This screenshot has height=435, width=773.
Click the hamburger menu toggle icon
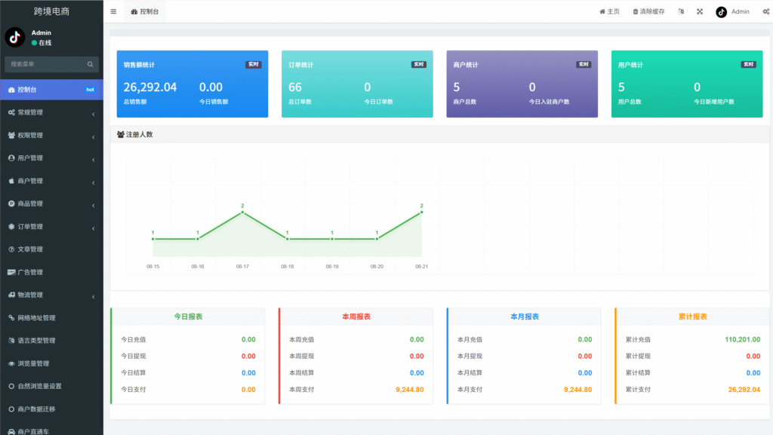coord(113,12)
